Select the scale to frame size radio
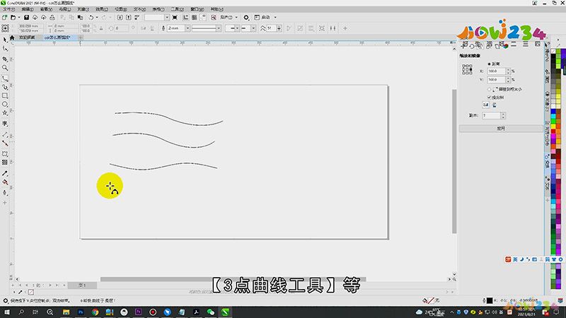Screen dimensions: 566x318 [489, 89]
